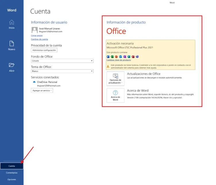Image resolution: width=216 pixels, height=185 pixels.
Task: Click the OneNote app icon in product contents
Action: 125,57
